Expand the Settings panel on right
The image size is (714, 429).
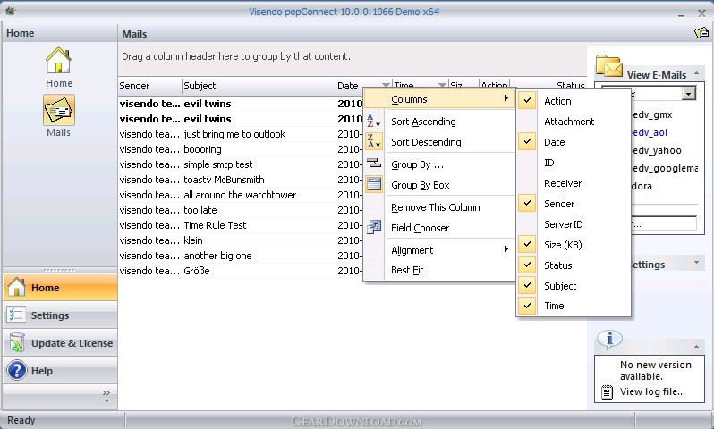pyautogui.click(x=696, y=263)
